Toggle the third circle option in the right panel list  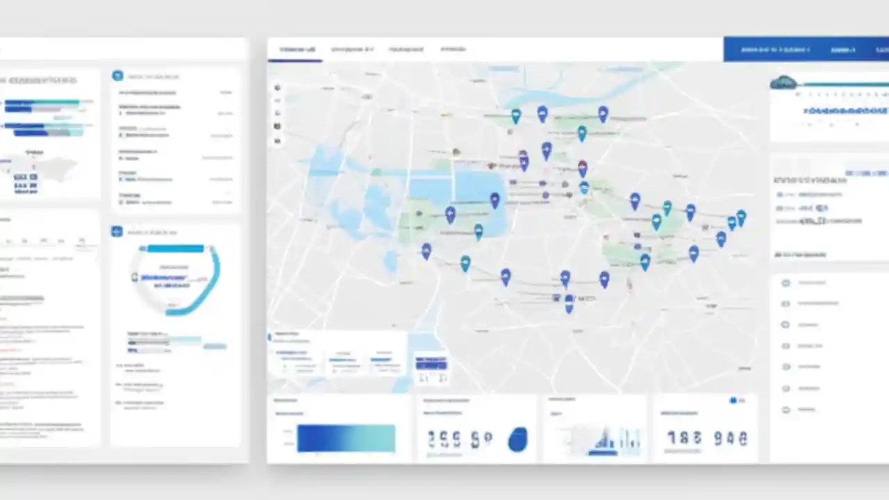[x=786, y=324]
